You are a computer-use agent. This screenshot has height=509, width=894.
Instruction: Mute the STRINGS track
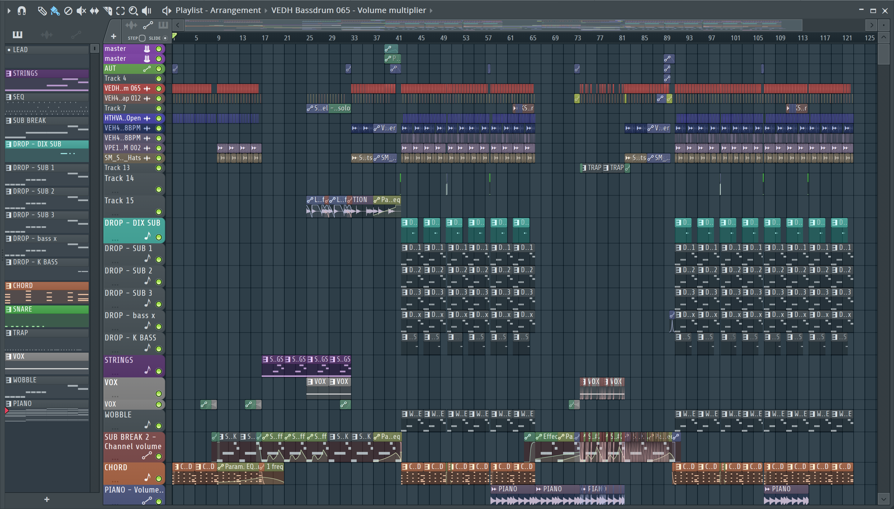pyautogui.click(x=158, y=371)
